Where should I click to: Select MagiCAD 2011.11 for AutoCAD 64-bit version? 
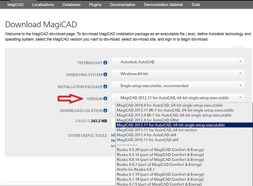tap(184, 130)
